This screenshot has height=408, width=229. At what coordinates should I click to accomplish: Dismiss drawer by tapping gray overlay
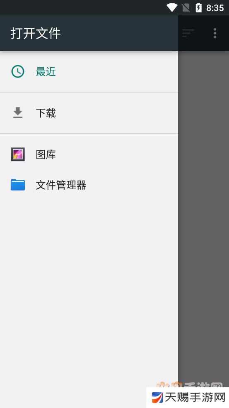tap(204, 208)
